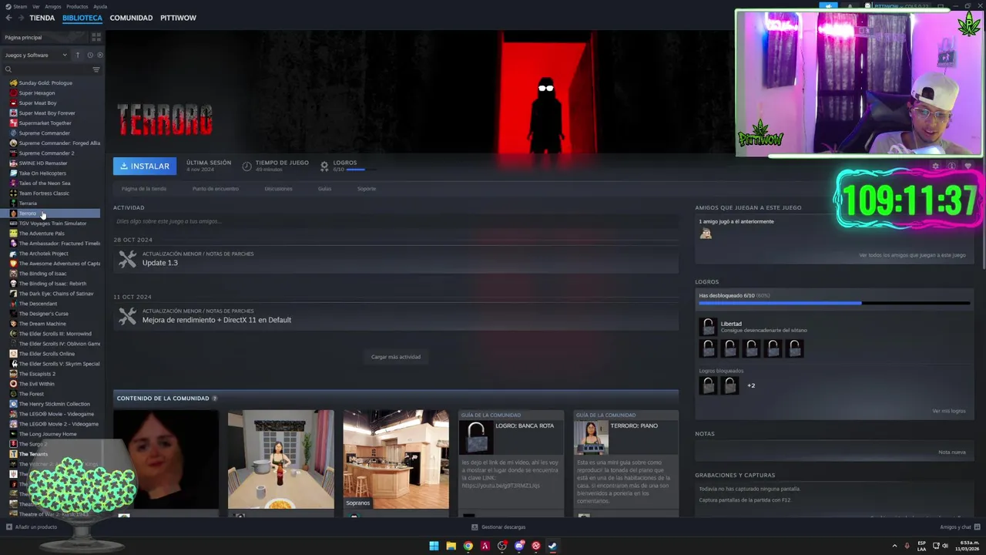Open the Amigos menu
Screen dimensions: 986x555
pos(53,6)
